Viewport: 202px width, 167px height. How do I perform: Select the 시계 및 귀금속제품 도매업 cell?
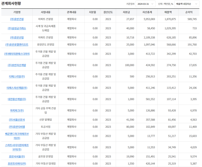(46, 28)
